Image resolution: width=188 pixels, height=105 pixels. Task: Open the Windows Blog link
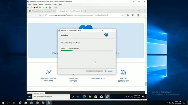[x=98, y=79]
